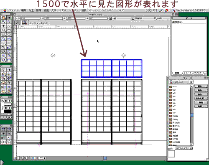Choose the rectangle drawing tool

pyautogui.click(x=9, y=30)
